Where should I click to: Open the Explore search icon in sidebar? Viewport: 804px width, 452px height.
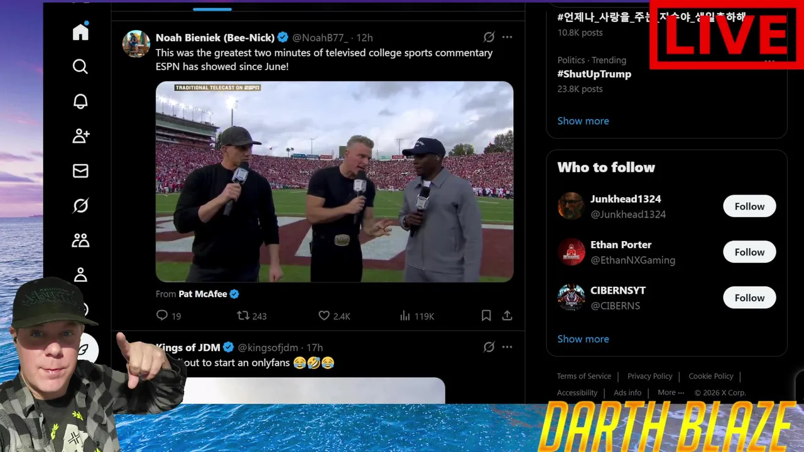[80, 67]
